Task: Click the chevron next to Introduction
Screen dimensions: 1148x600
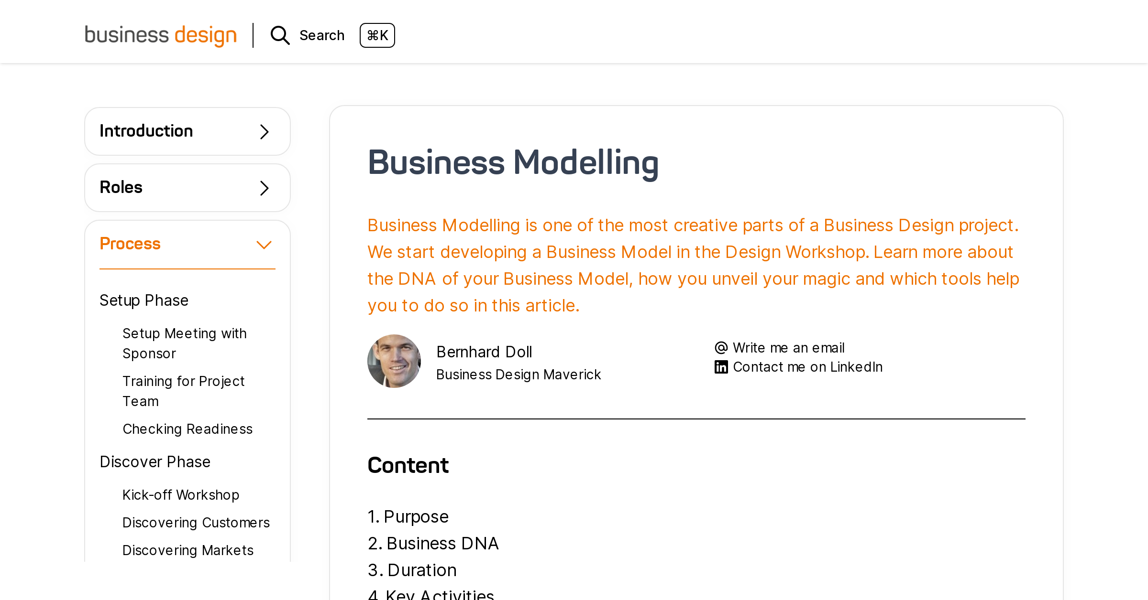Action: point(263,131)
